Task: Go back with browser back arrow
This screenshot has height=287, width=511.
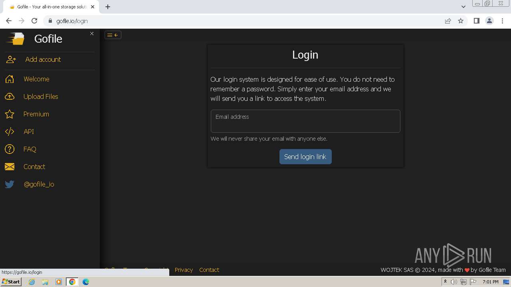Action: (x=9, y=21)
